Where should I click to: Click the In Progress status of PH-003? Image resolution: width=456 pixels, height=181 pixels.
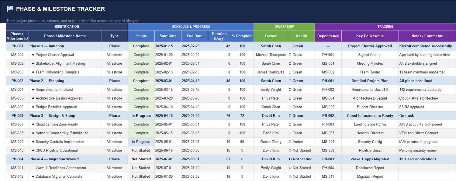coord(141,116)
